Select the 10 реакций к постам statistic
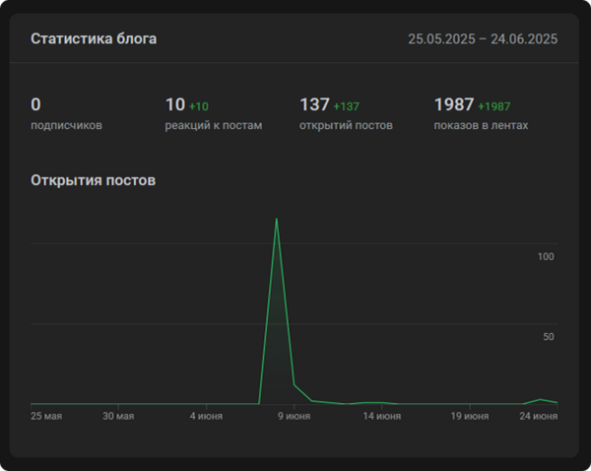591x471 pixels. pos(213,114)
